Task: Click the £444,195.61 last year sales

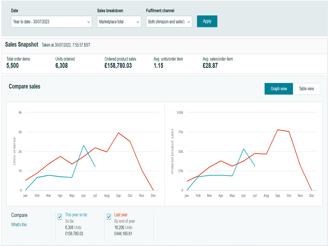Action: tap(123, 234)
